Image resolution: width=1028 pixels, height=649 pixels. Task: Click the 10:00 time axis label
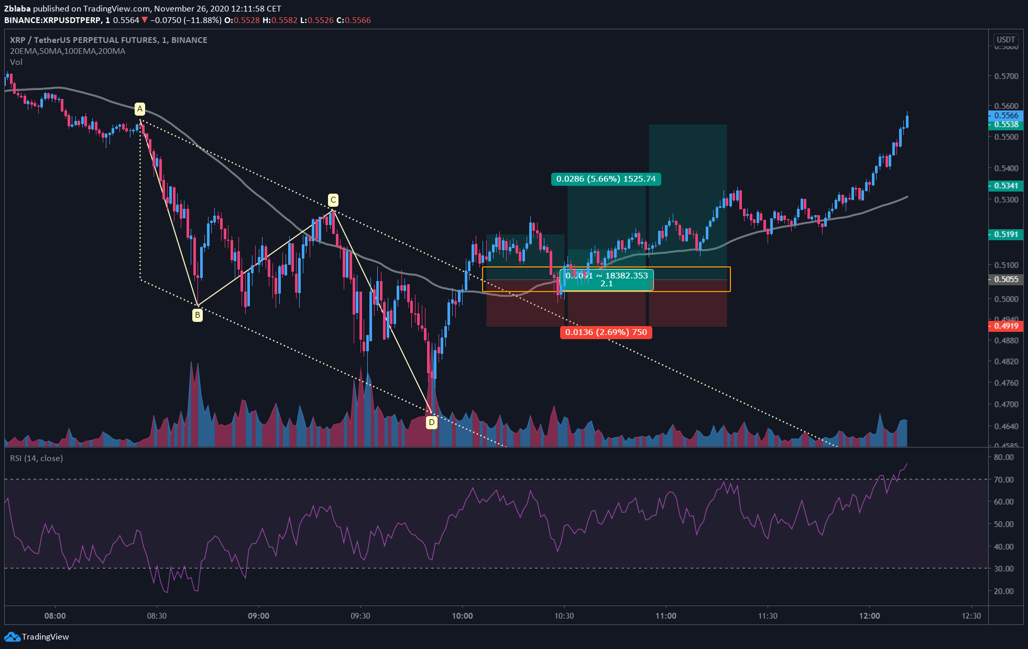(x=462, y=616)
